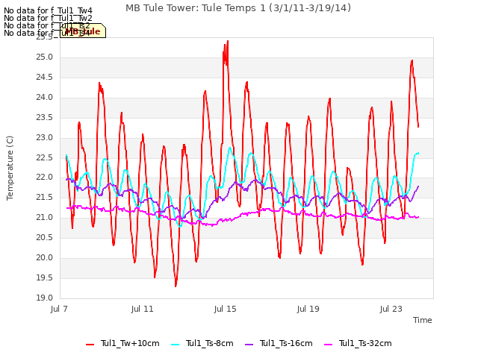Image resolution: width=478 pixels, height=358 pixels.
Task: Click the 19.5 y-axis tick label
Action: (45, 277)
